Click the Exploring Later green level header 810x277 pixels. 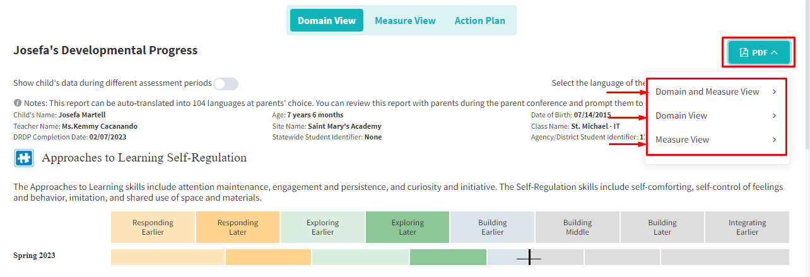pyautogui.click(x=408, y=227)
